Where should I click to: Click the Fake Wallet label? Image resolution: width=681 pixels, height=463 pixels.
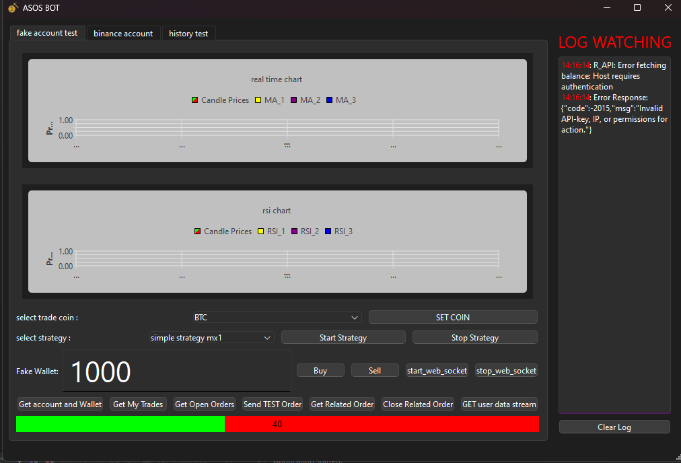(x=38, y=371)
